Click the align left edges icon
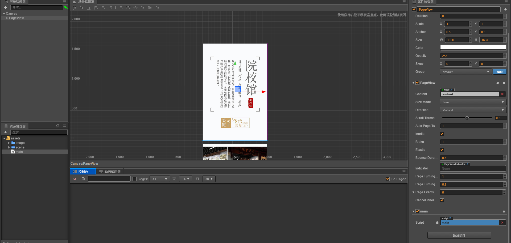This screenshot has width=511, height=243. 96,8
